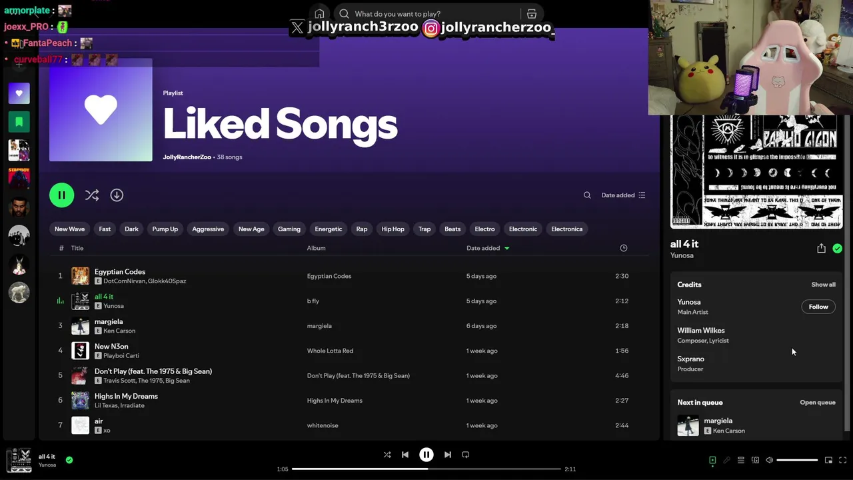The image size is (853, 480).
Task: Open the green bookmark item in sidebar
Action: pos(19,122)
